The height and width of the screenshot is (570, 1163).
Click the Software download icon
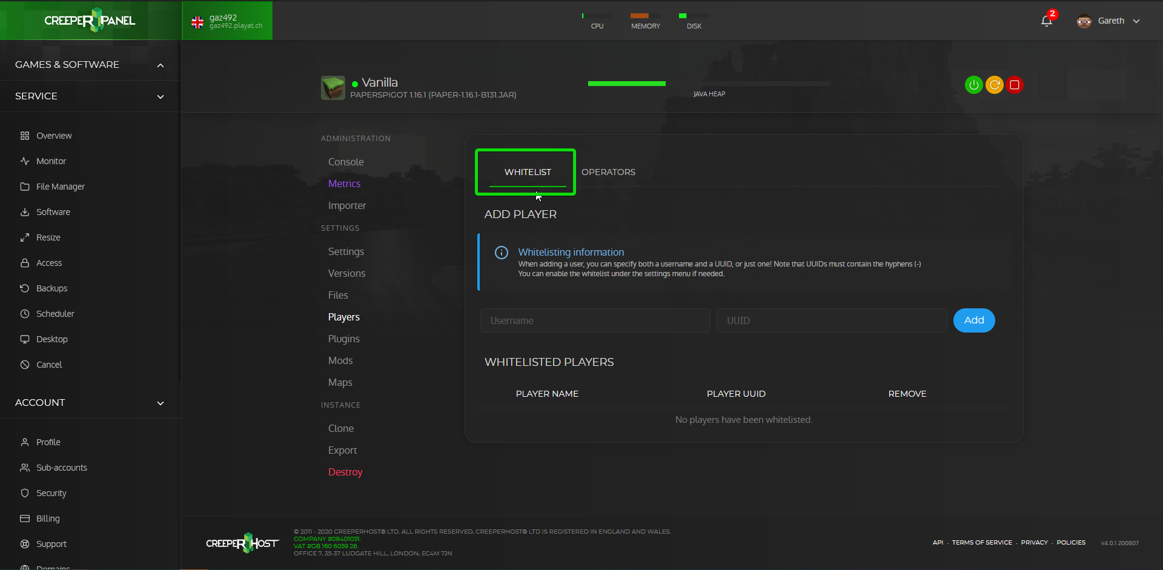(25, 212)
